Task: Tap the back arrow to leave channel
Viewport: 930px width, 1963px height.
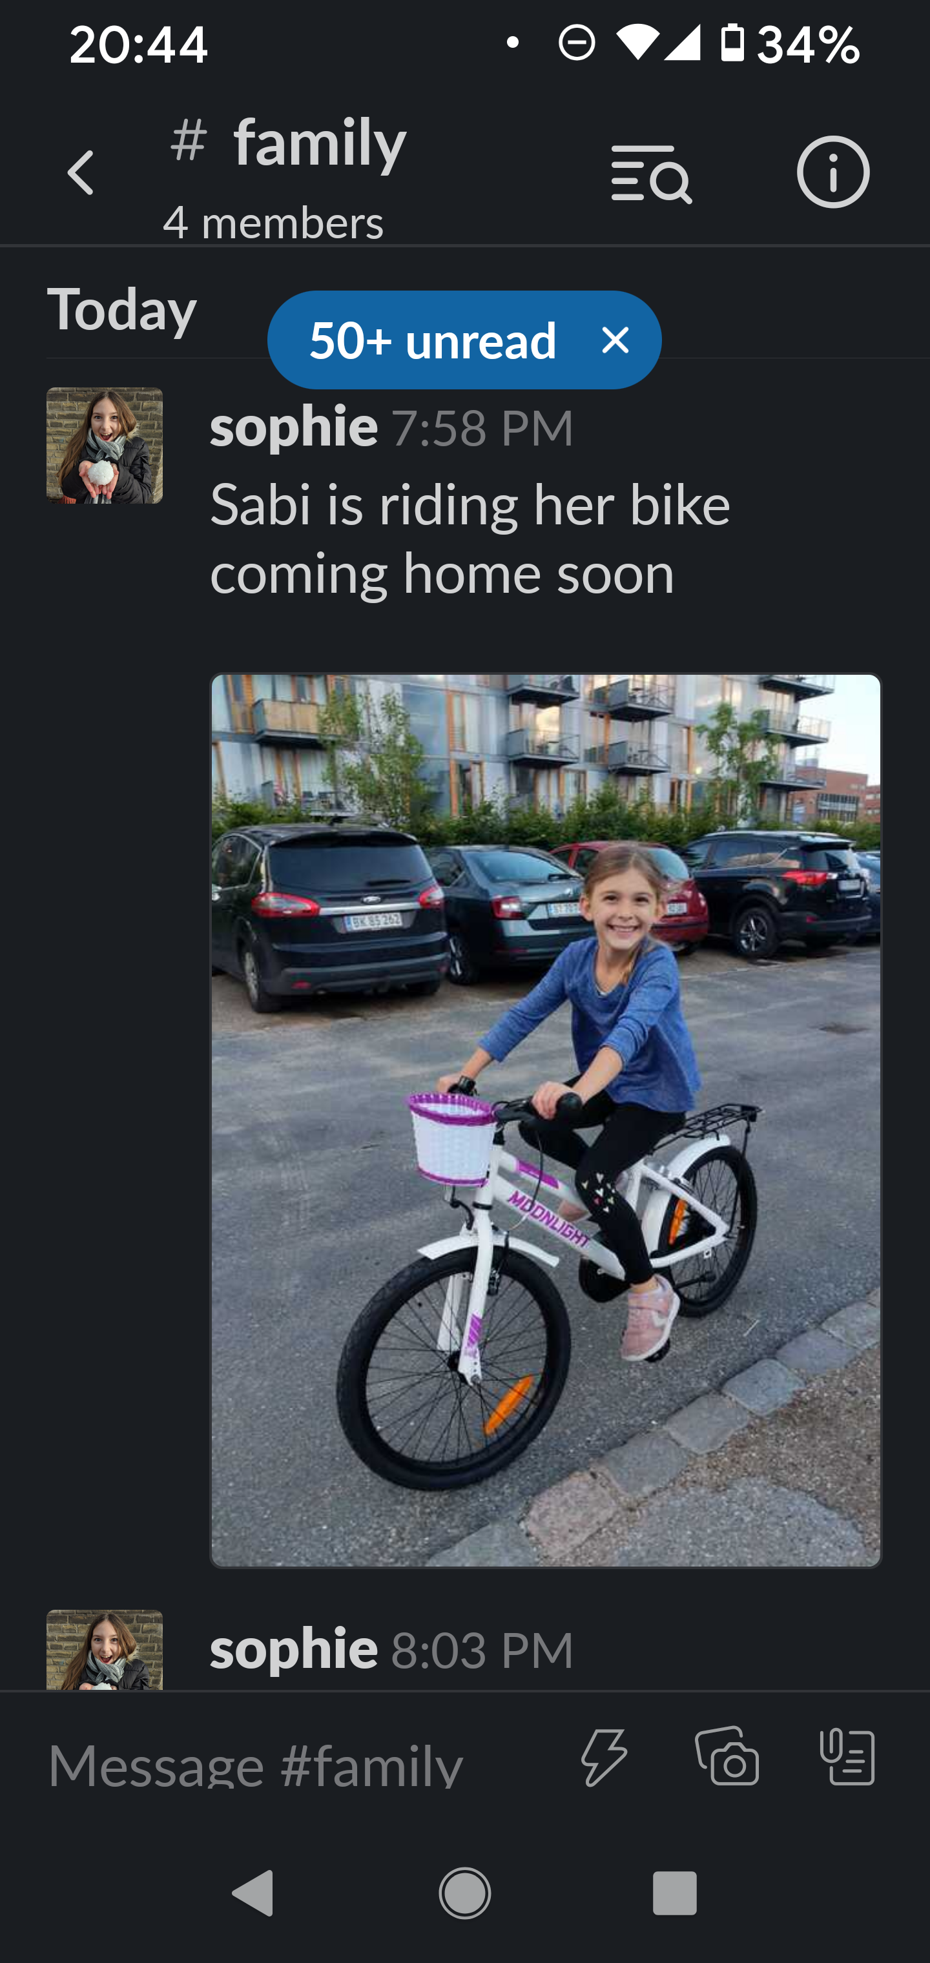Action: pyautogui.click(x=81, y=172)
